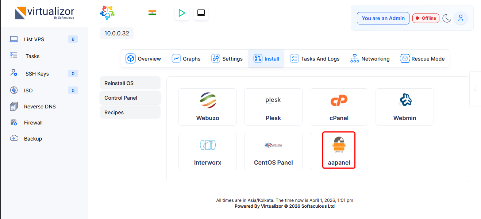
Task: Choose the Plesk control panel tile
Action: click(273, 107)
